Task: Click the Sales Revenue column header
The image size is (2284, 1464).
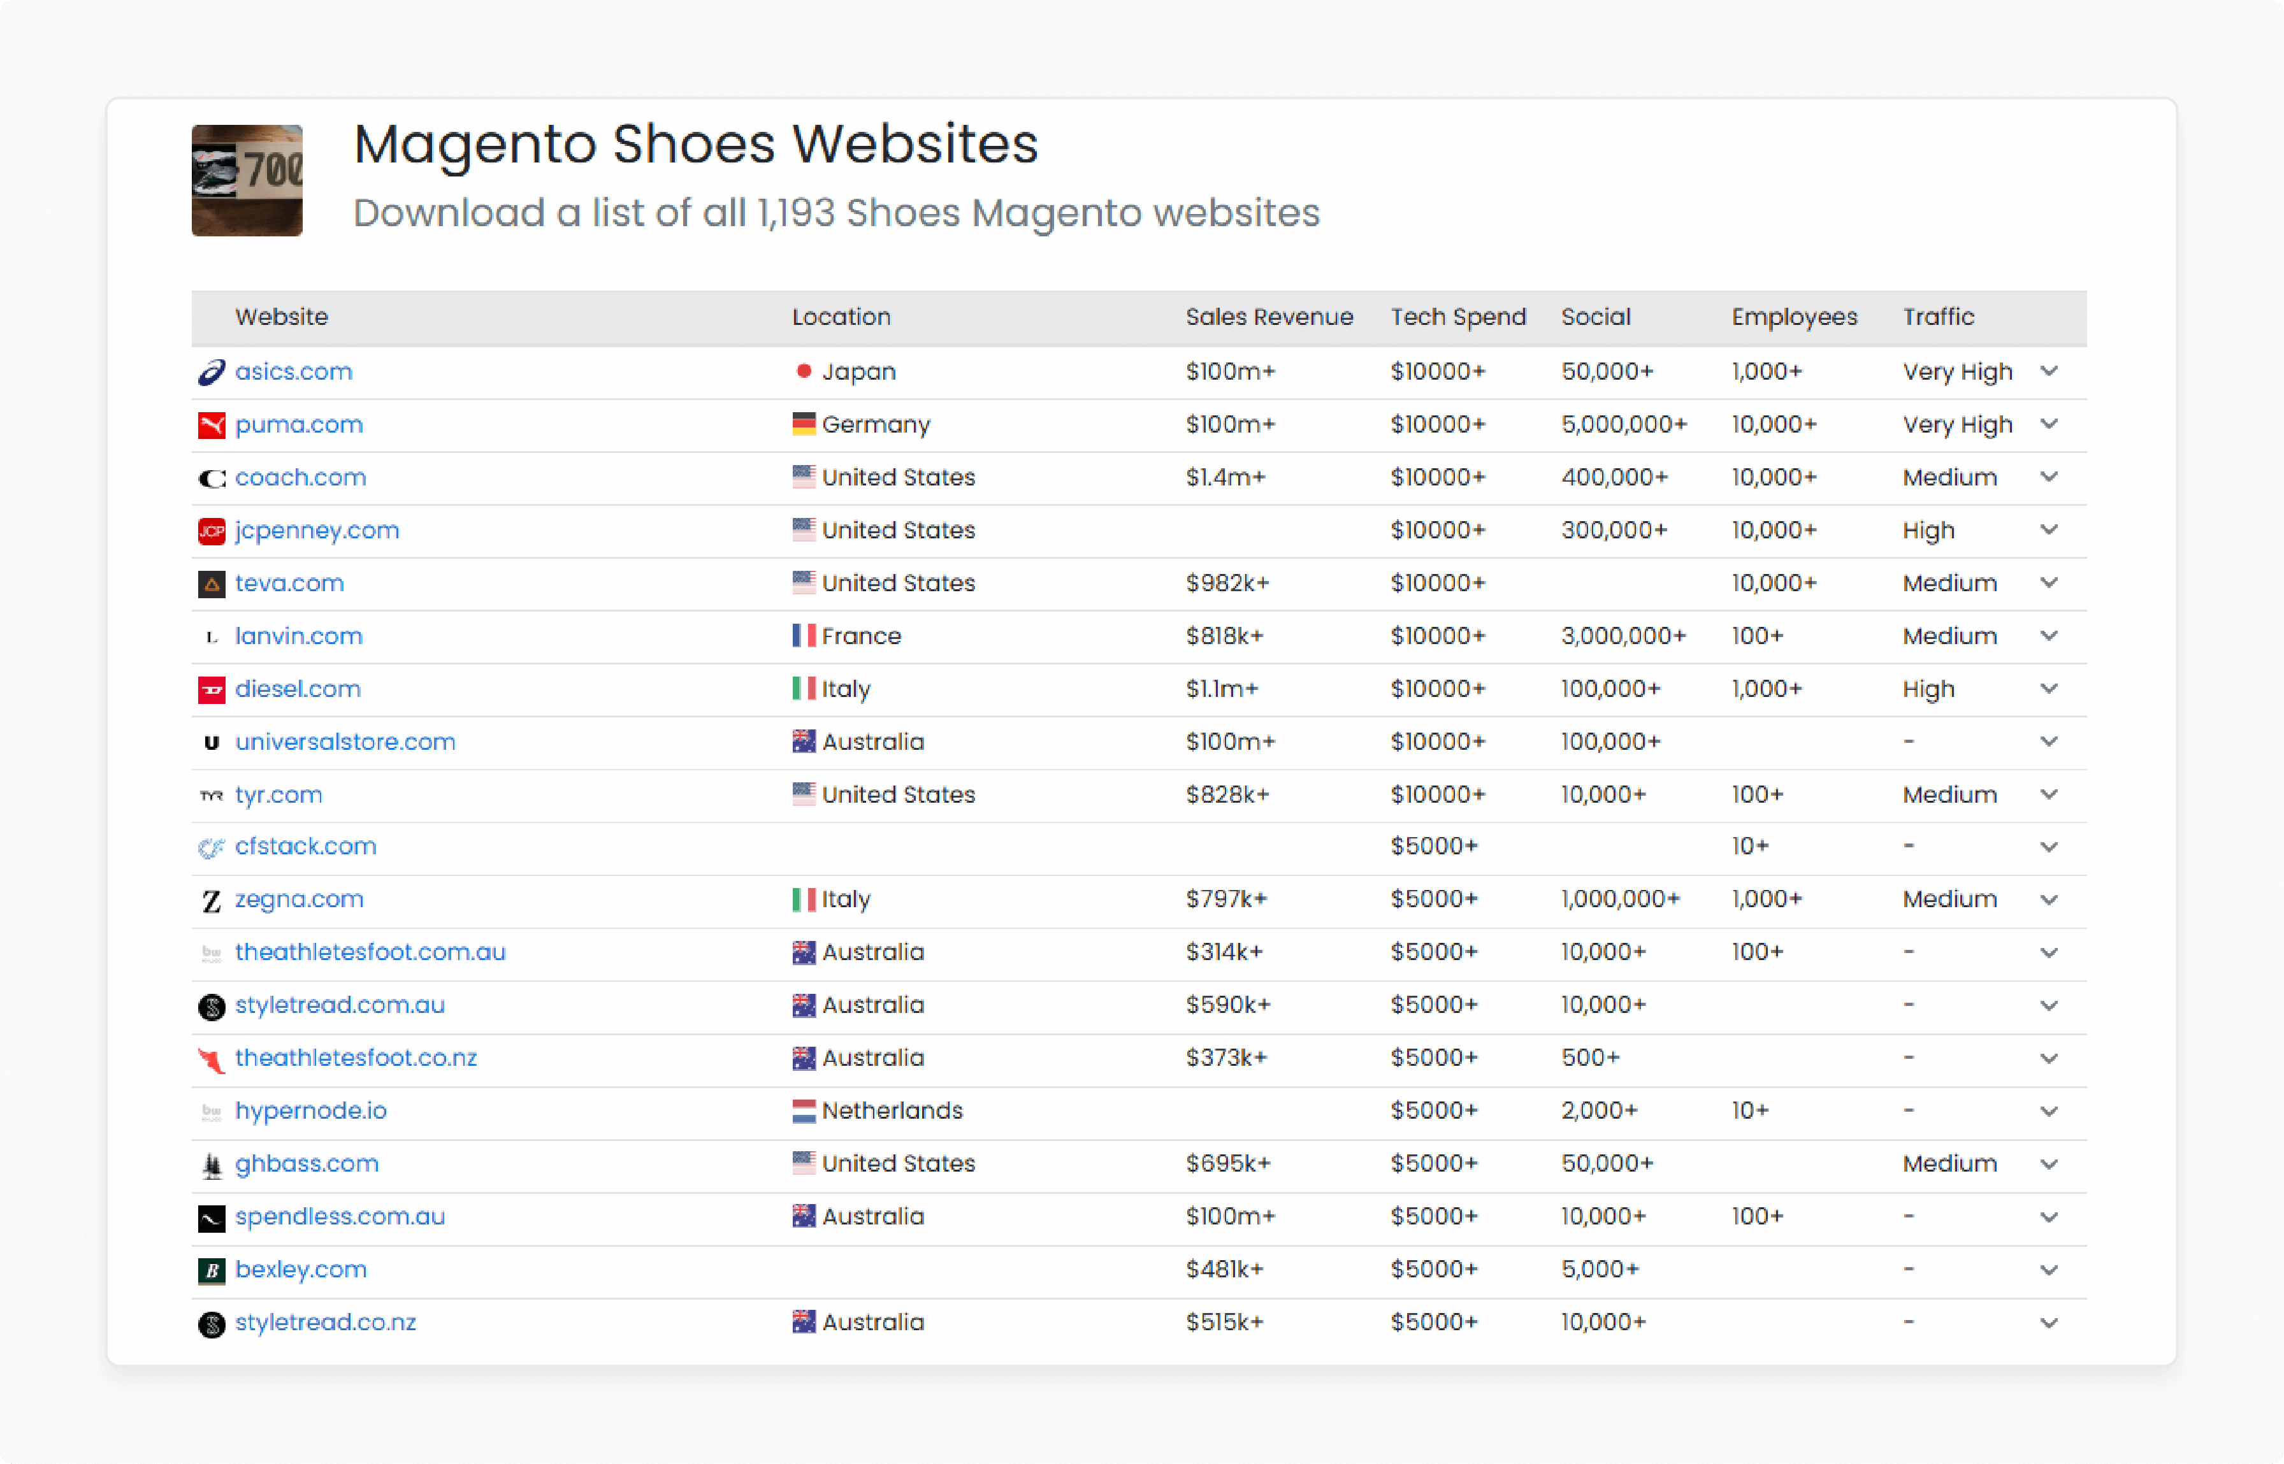Action: [x=1268, y=317]
